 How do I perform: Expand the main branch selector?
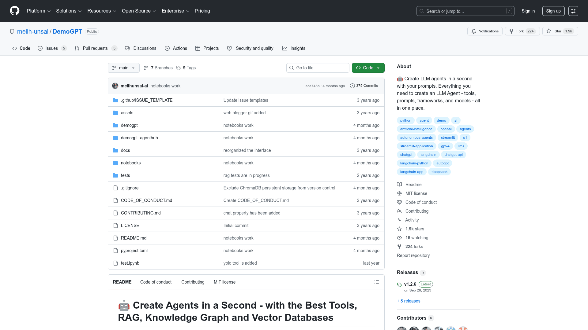click(124, 68)
